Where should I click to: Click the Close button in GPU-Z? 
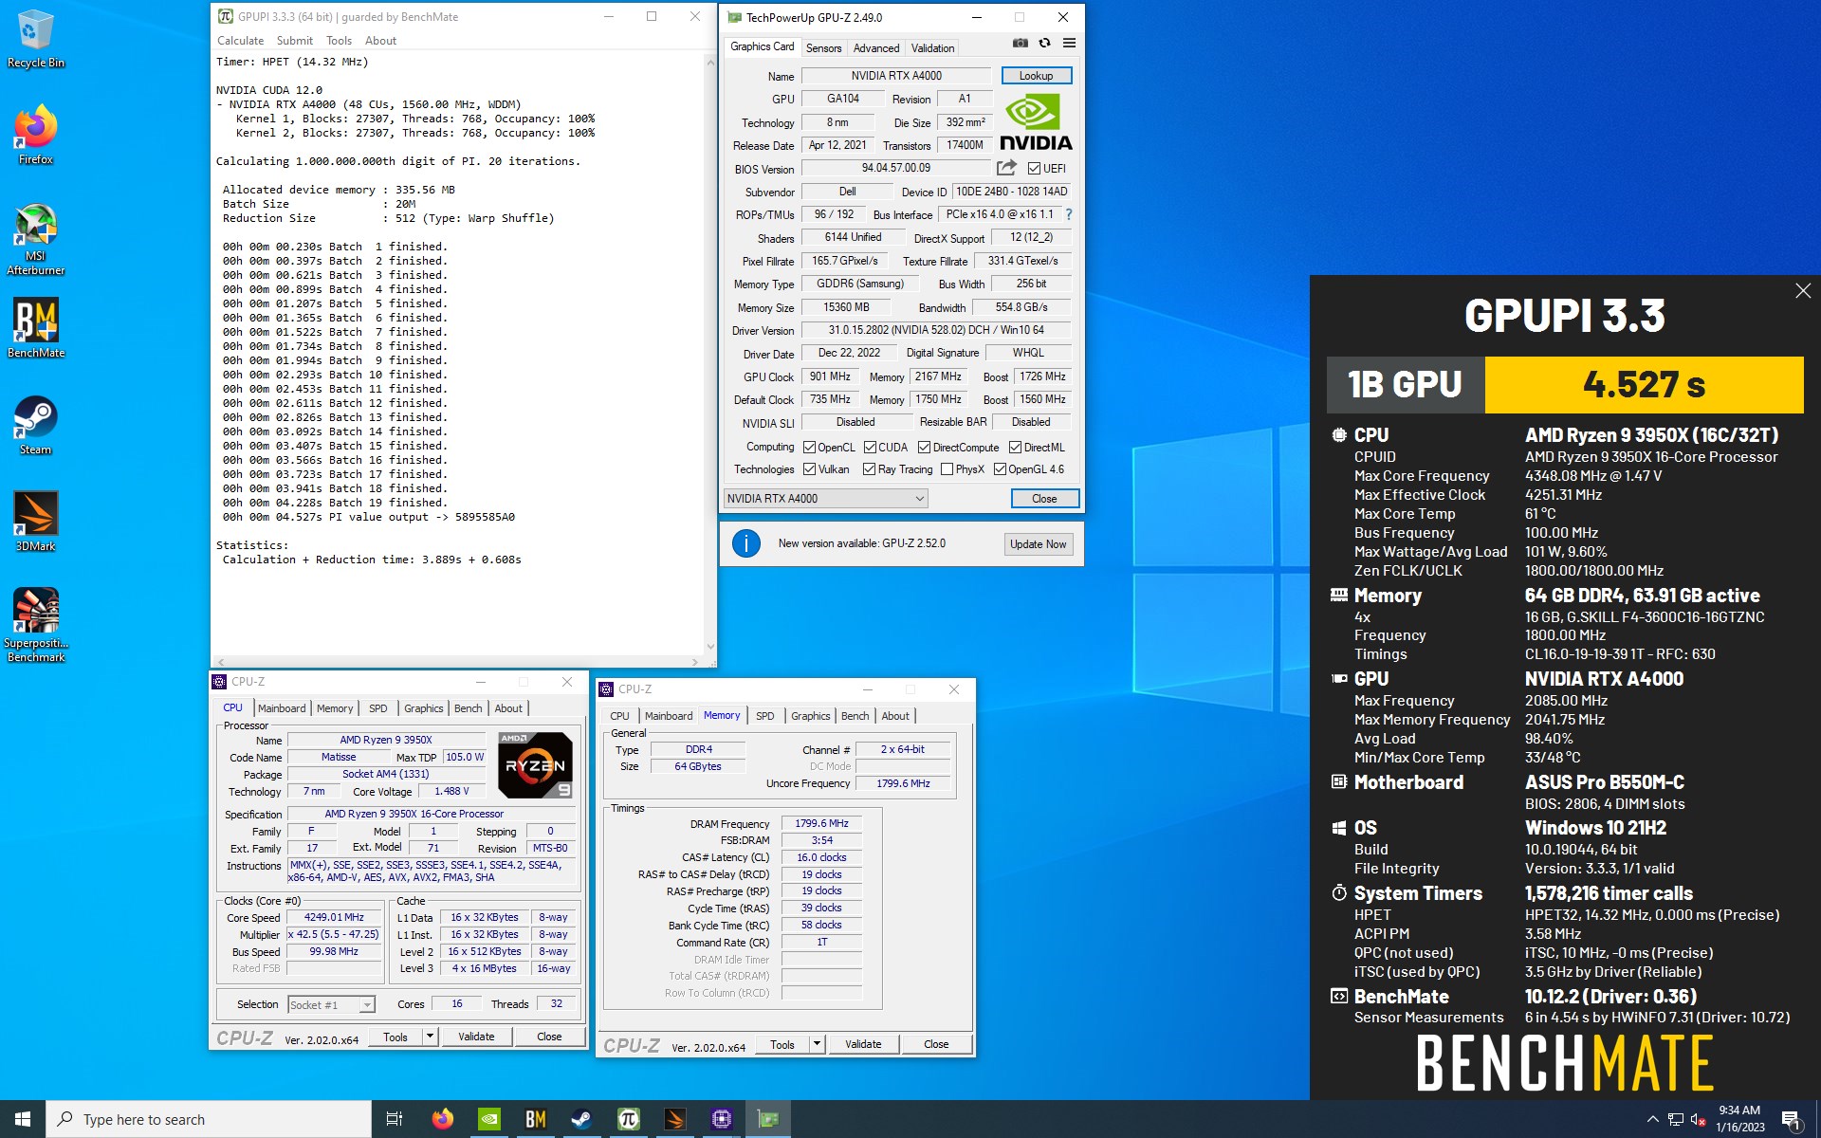point(1043,499)
